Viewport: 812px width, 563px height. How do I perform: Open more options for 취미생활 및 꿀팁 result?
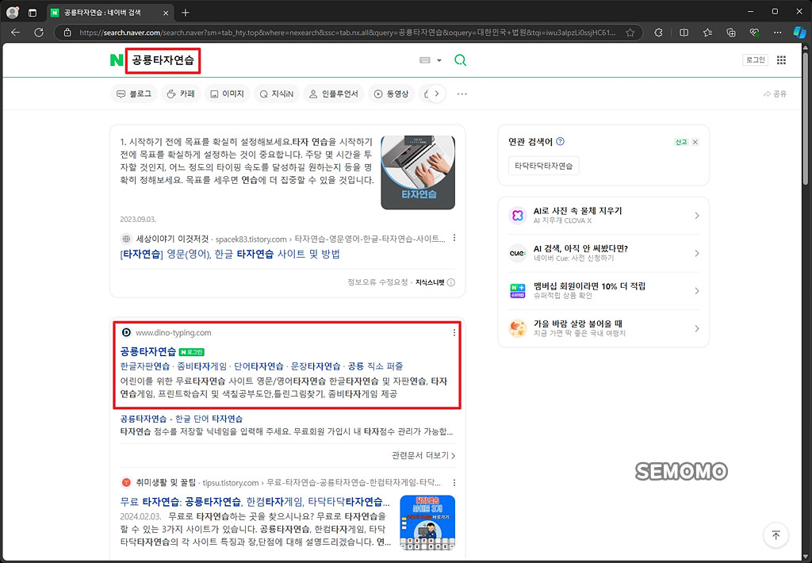454,483
